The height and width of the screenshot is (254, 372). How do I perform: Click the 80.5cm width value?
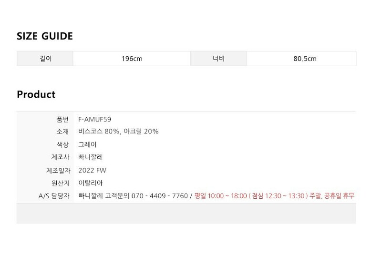[305, 59]
